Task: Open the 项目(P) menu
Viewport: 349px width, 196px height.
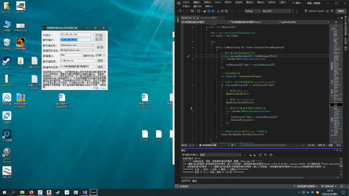Action: tap(228, 2)
